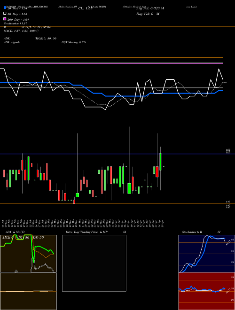Click the 'ADX signal:' label
The width and height of the screenshot is (235, 310).
[12, 42]
